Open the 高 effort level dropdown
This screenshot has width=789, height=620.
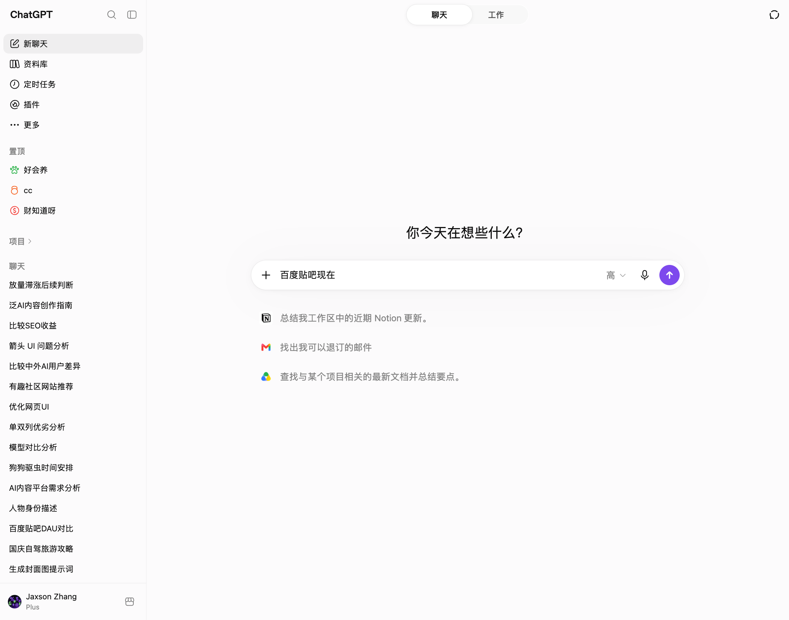click(x=616, y=275)
